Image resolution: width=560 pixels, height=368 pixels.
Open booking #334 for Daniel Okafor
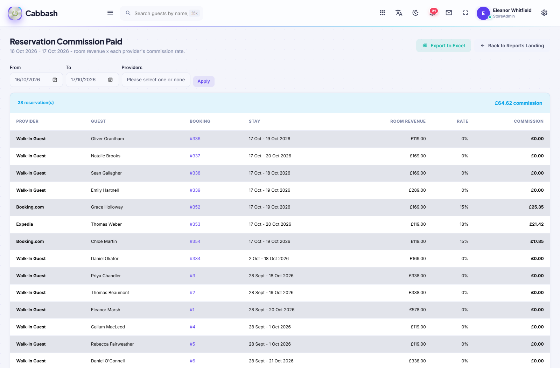pos(195,259)
